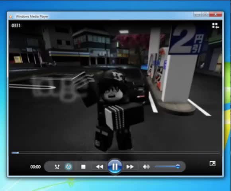Pause the video with the center button
The image size is (231, 191).
click(x=115, y=167)
